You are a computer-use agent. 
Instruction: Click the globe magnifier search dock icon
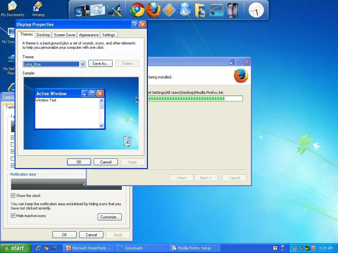pyautogui.click(x=185, y=10)
